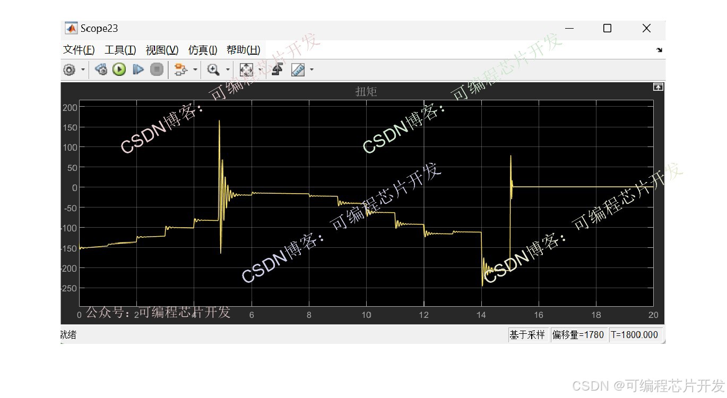Viewport: 727px width, 398px height.
Task: Click the dock scope arrow at menu bar right
Action: click(659, 50)
